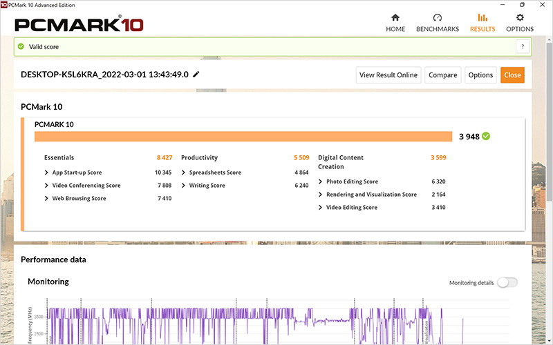The image size is (553, 345).
Task: Click View Result Online button
Action: point(388,75)
